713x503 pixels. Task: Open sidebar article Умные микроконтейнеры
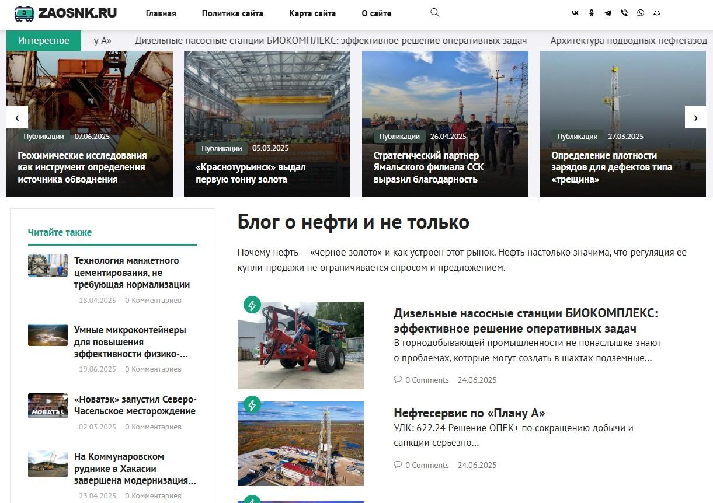coord(131,342)
